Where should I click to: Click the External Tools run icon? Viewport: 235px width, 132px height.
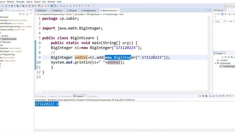pos(23,6)
